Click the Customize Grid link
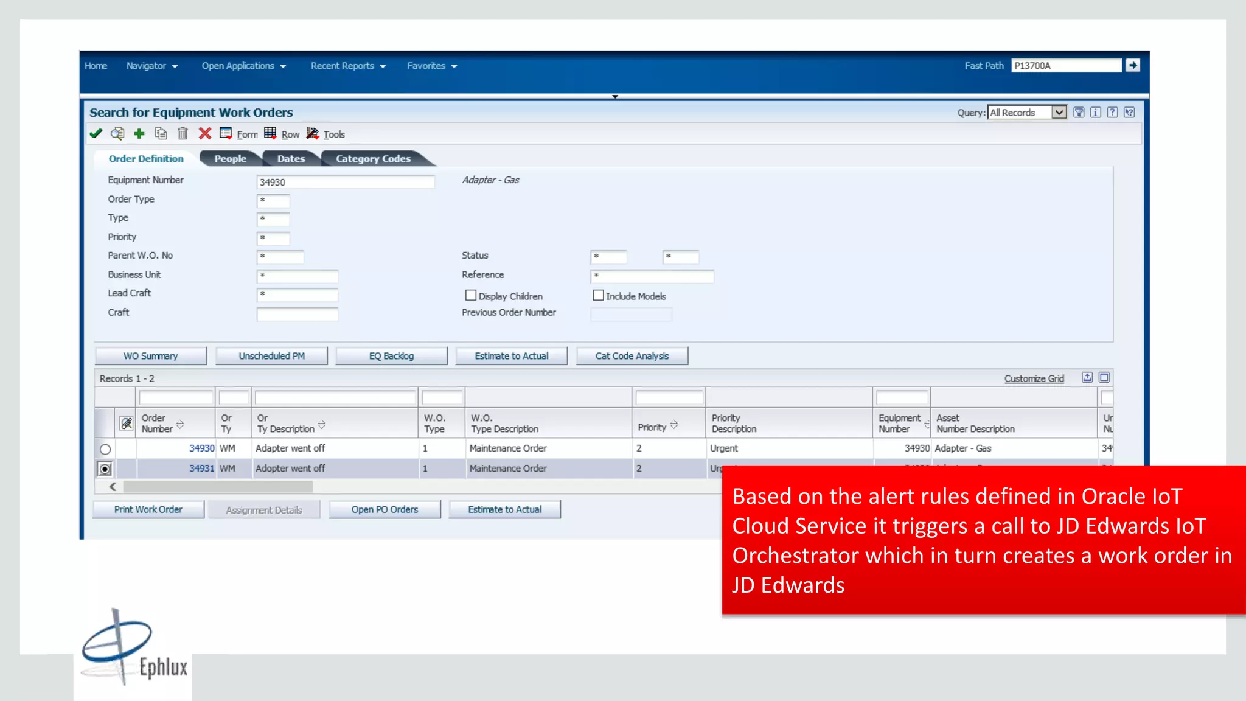Image resolution: width=1246 pixels, height=701 pixels. (1034, 378)
